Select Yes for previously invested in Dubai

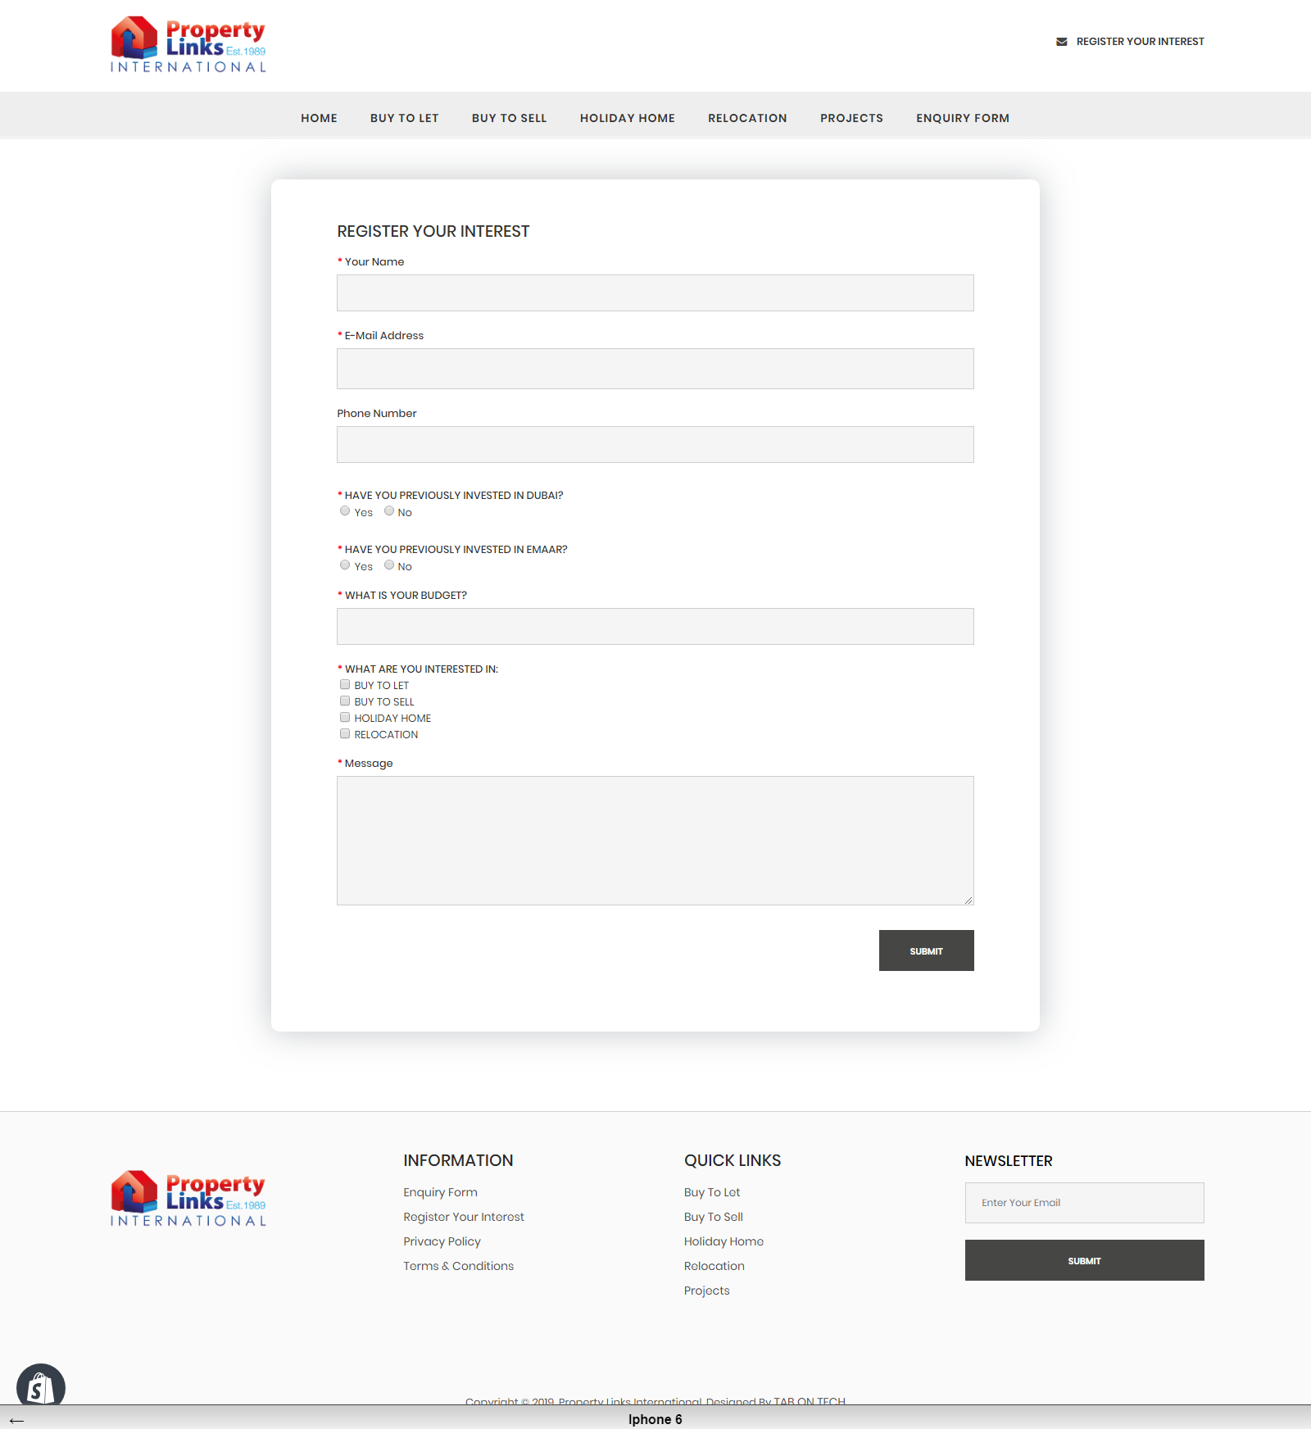[x=345, y=510]
